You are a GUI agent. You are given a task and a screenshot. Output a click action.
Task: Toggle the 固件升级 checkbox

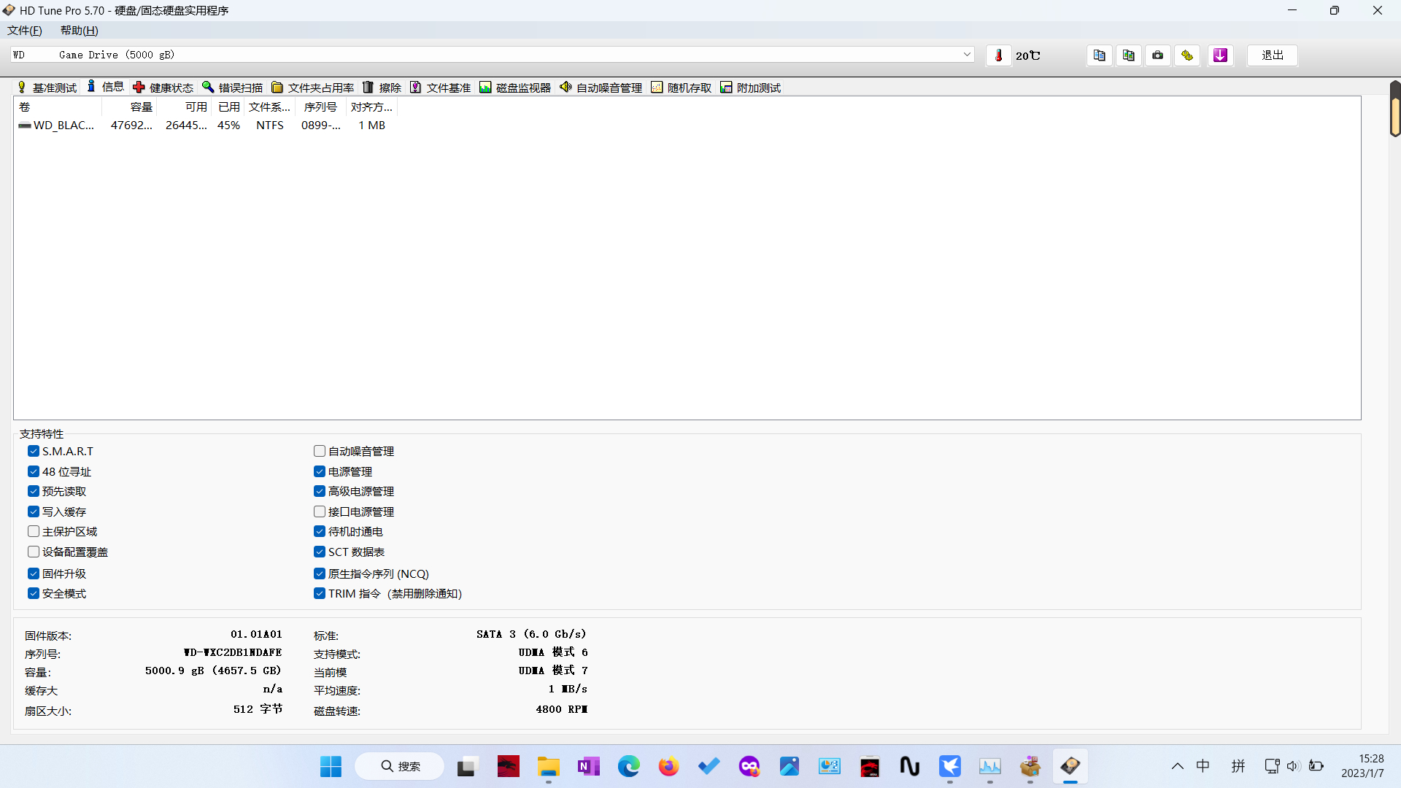click(x=34, y=574)
